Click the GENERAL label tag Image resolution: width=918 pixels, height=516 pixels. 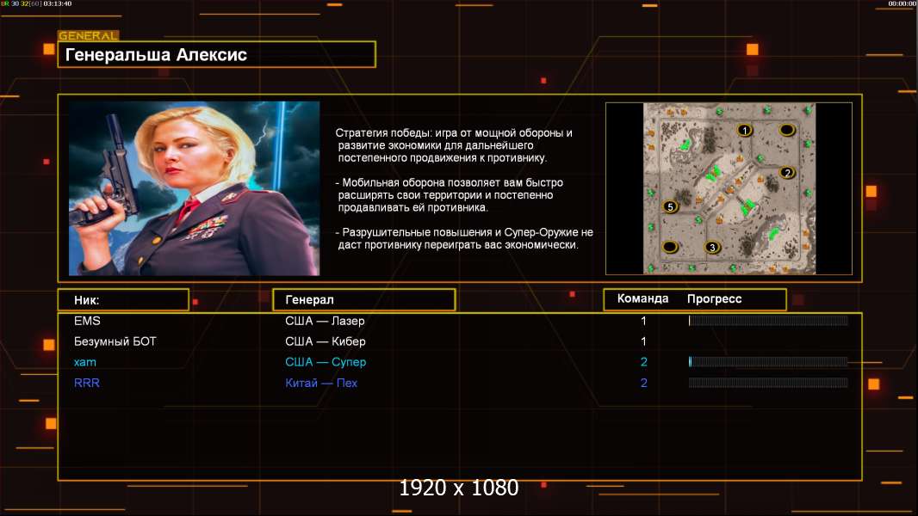tap(89, 35)
